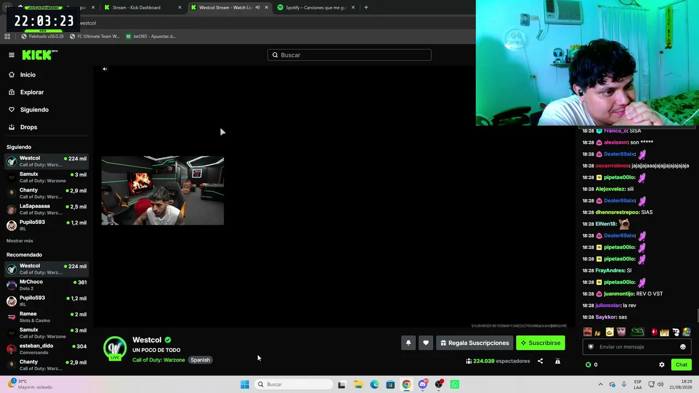699x393 pixels.
Task: Click the Windows taskbar search box
Action: click(x=294, y=384)
